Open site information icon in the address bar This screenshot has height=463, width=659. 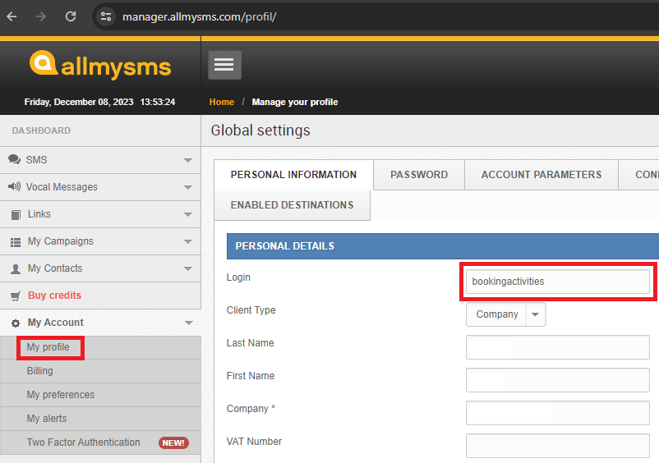pyautogui.click(x=106, y=16)
